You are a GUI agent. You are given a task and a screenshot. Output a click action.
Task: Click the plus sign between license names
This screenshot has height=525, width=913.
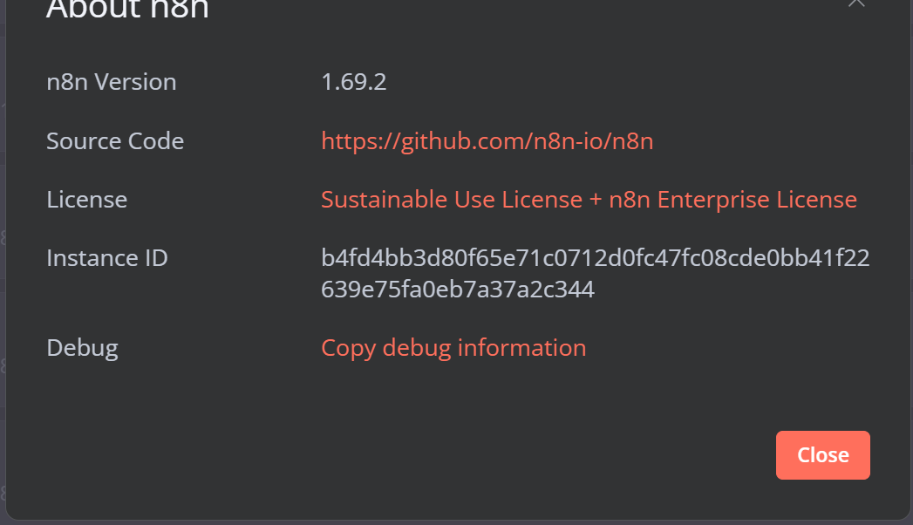(x=596, y=200)
